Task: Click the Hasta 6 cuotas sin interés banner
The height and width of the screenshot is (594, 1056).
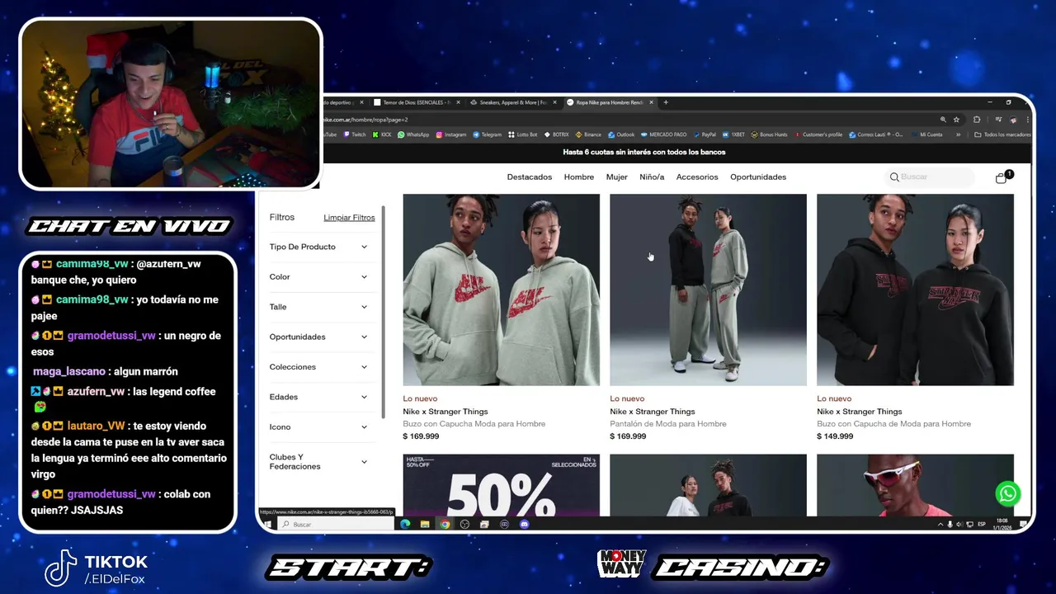Action: [644, 153]
